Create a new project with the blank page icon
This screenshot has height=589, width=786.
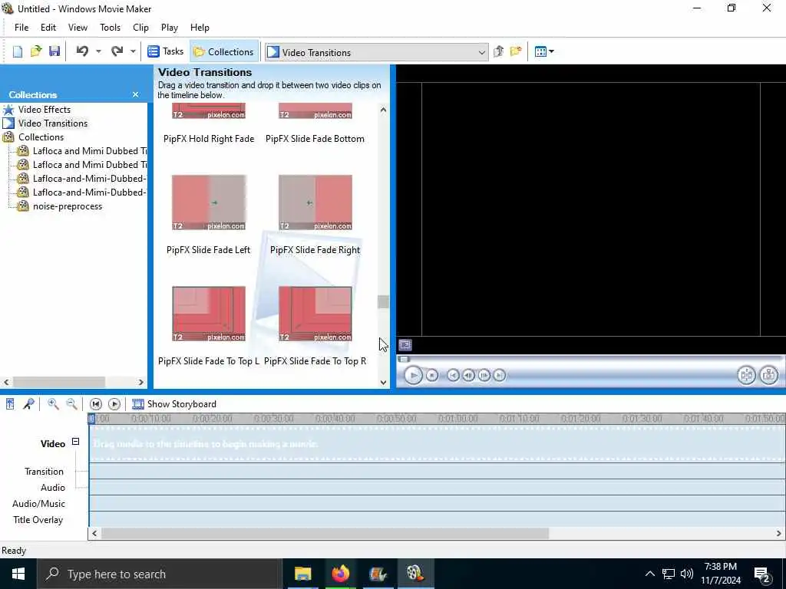coord(18,51)
